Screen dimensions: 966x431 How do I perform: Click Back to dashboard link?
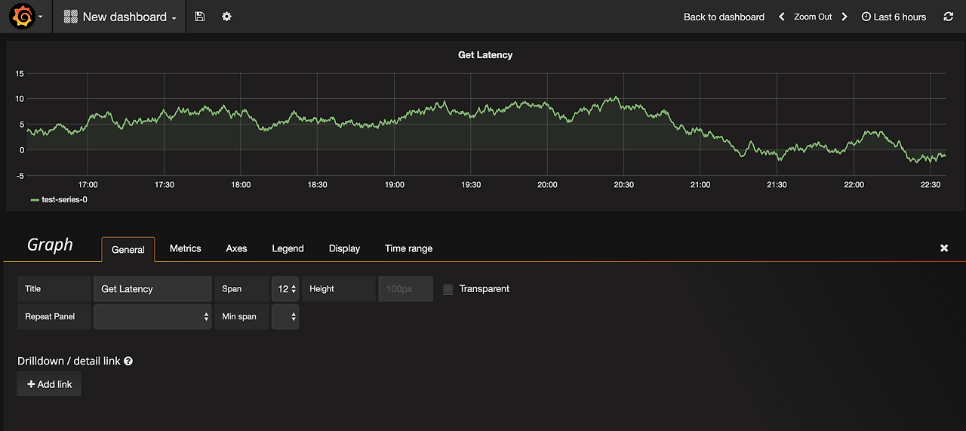pos(724,17)
